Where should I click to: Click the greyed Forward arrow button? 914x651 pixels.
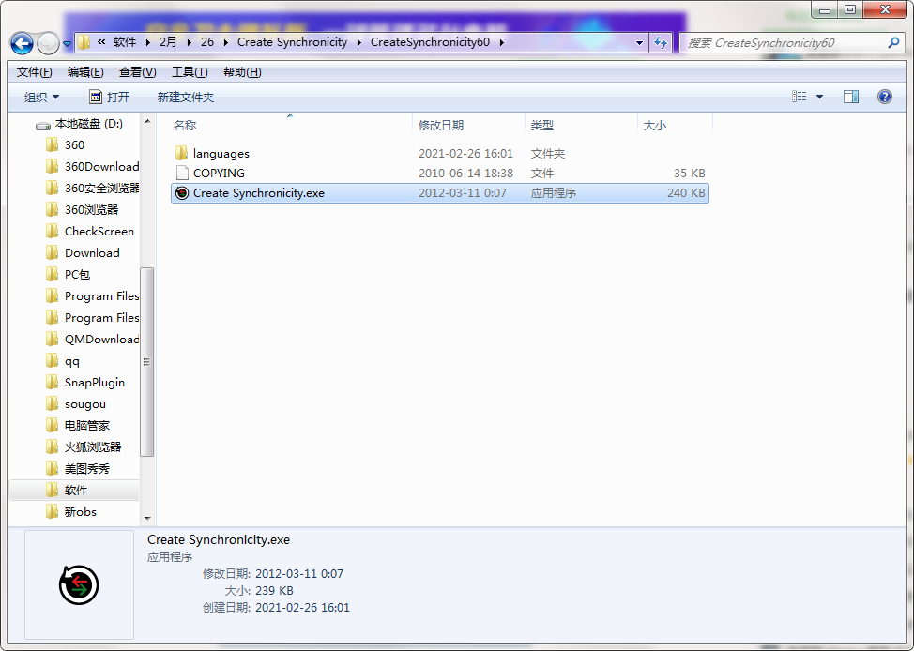point(48,43)
